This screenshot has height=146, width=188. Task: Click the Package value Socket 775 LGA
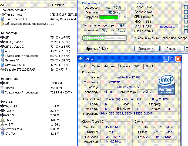tap(128, 87)
